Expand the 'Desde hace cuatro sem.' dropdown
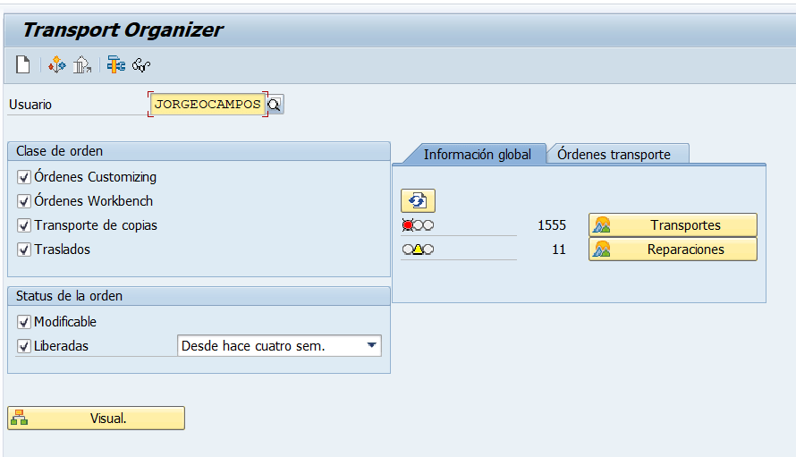This screenshot has height=457, width=796. pyautogui.click(x=371, y=346)
